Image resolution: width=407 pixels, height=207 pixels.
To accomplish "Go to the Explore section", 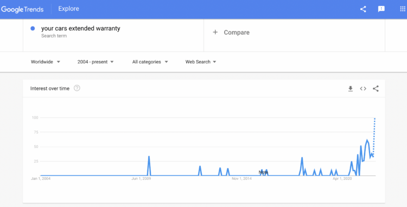I will click(x=68, y=9).
